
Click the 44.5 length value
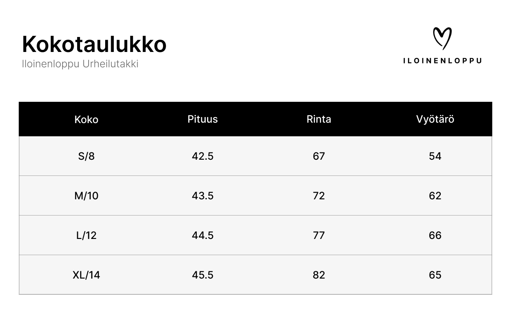[x=203, y=236]
